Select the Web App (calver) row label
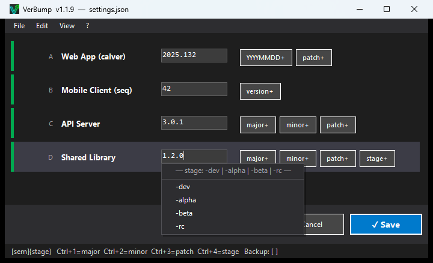 (x=93, y=57)
